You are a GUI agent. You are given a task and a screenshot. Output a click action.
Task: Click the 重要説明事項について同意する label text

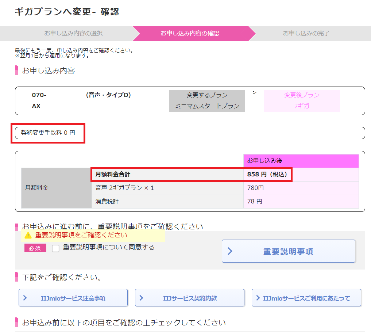pyautogui.click(x=109, y=247)
